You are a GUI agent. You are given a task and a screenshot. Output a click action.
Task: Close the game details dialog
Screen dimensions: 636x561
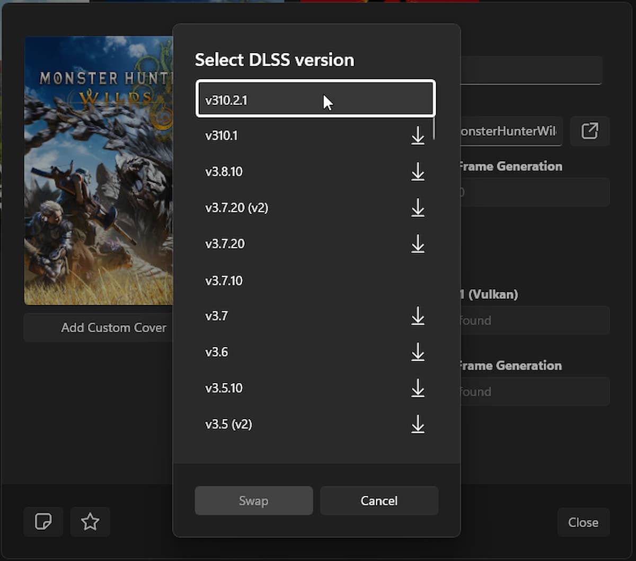[x=583, y=522]
